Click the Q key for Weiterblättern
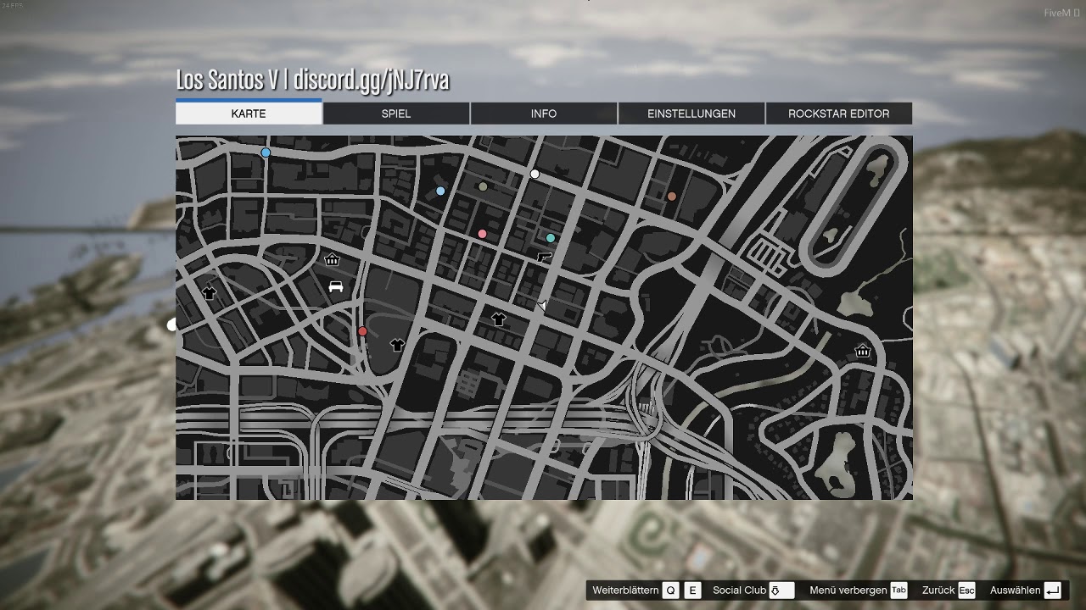The height and width of the screenshot is (610, 1086). point(671,591)
